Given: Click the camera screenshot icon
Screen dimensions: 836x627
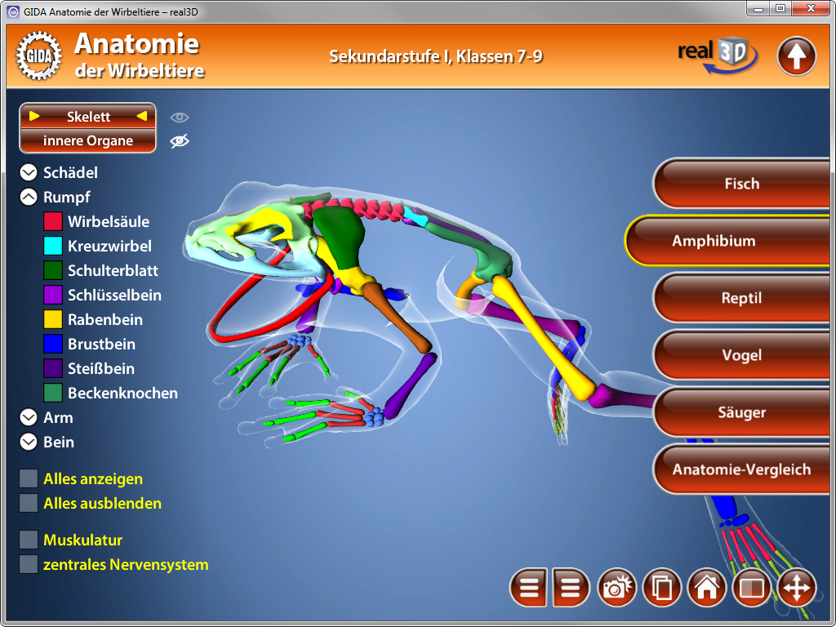Looking at the screenshot, I should coord(617,588).
